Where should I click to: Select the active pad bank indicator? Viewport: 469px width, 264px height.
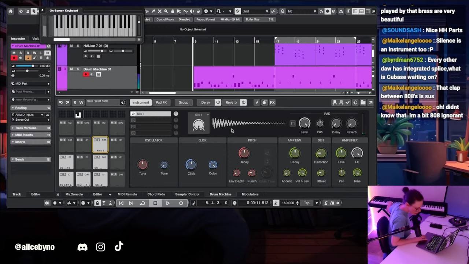pos(78,114)
